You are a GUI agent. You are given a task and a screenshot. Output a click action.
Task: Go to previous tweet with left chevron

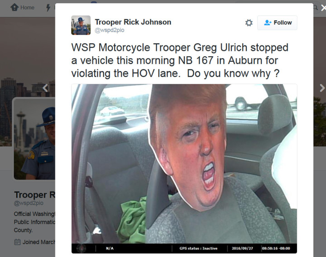pos(45,88)
